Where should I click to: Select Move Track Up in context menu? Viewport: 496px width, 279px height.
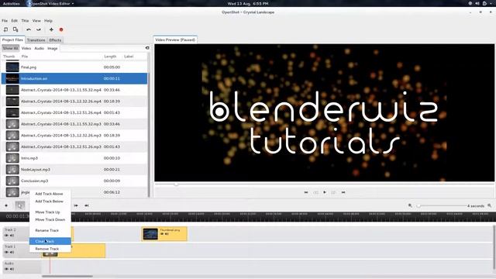[47, 212]
